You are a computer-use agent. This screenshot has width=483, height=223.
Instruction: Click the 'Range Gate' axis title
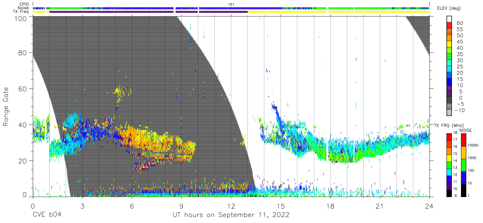(6, 107)
